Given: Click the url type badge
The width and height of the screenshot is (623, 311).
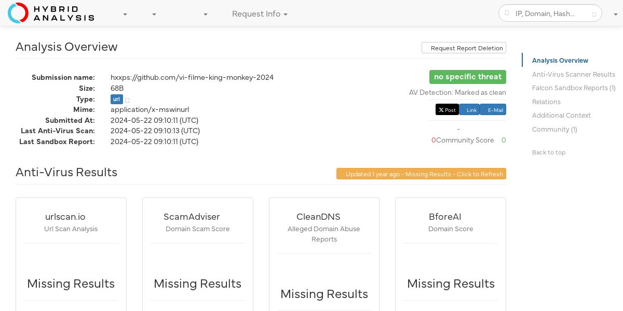Looking at the screenshot, I should tap(116, 99).
